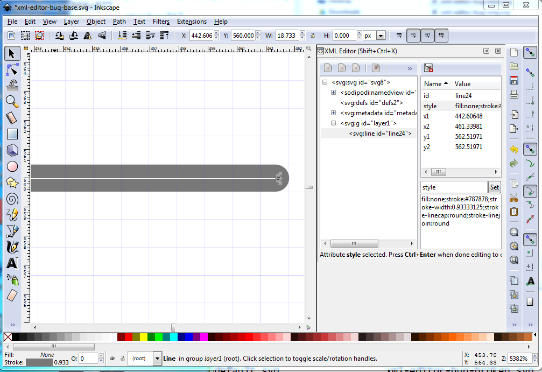The image size is (542, 372).
Task: Select the Eraser tool
Action: [x=12, y=295]
